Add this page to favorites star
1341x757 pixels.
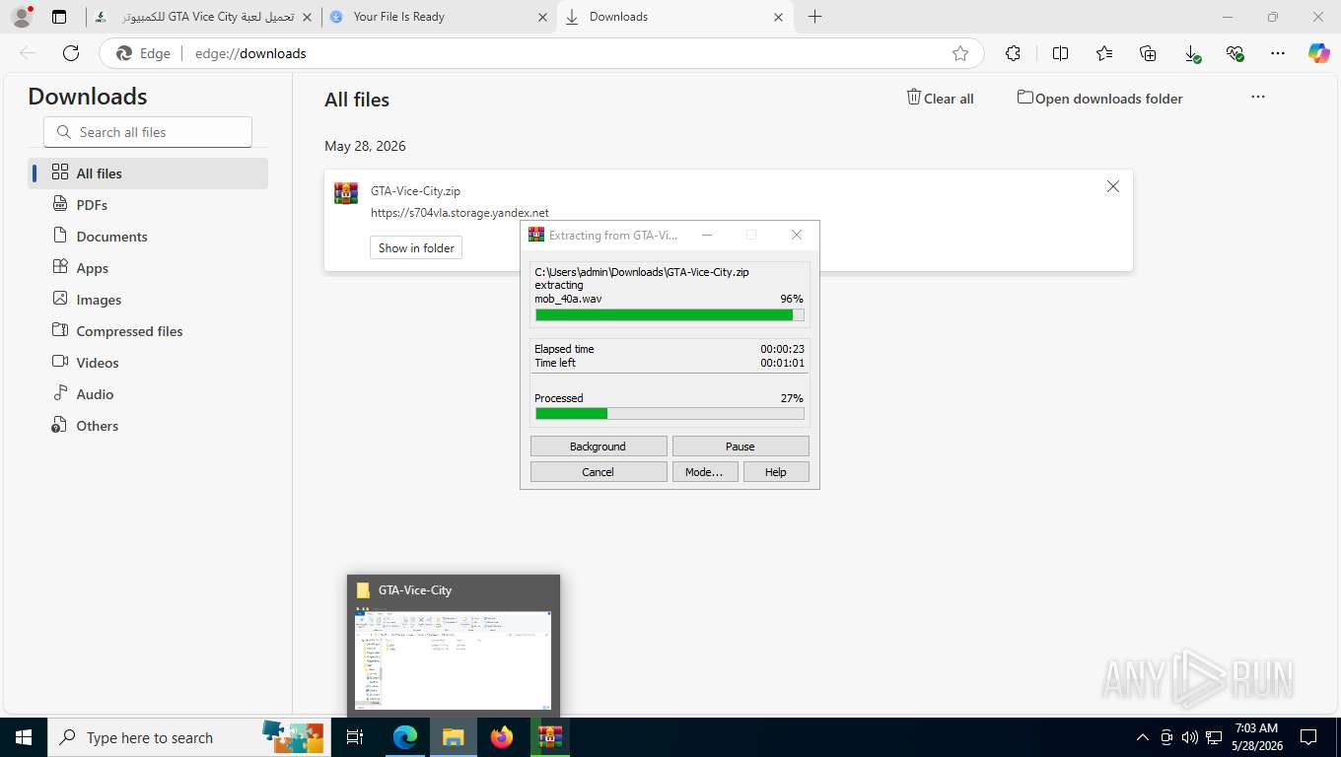[x=960, y=53]
